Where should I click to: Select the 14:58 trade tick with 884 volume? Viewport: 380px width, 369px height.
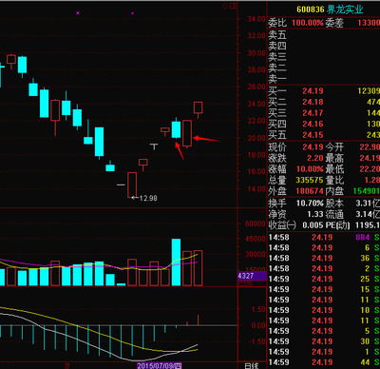coord(324,238)
